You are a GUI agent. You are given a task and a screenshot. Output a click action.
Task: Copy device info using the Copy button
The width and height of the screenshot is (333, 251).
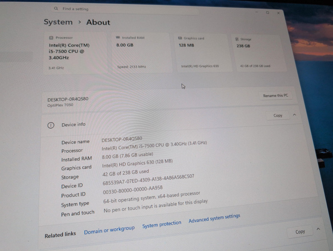[277, 116]
